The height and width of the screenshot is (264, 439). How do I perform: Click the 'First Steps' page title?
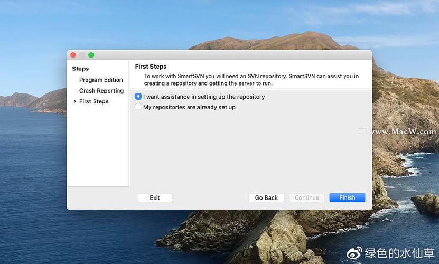[151, 67]
